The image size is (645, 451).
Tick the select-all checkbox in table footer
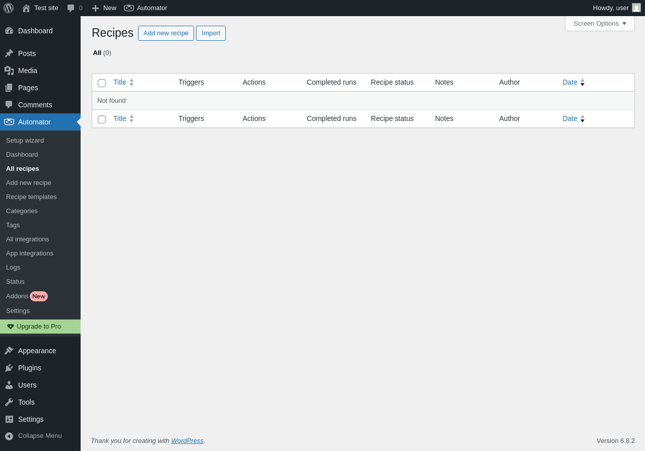[102, 119]
